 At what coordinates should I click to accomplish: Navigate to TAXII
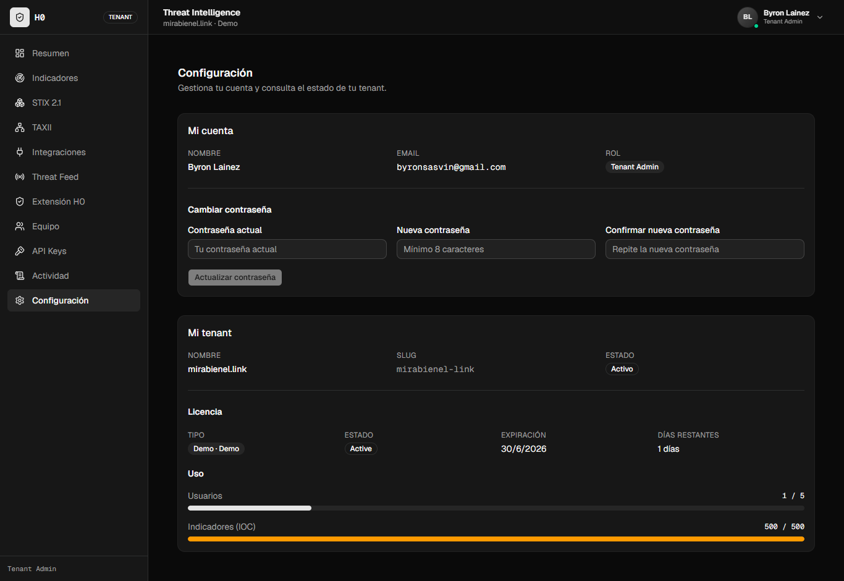[x=74, y=127]
